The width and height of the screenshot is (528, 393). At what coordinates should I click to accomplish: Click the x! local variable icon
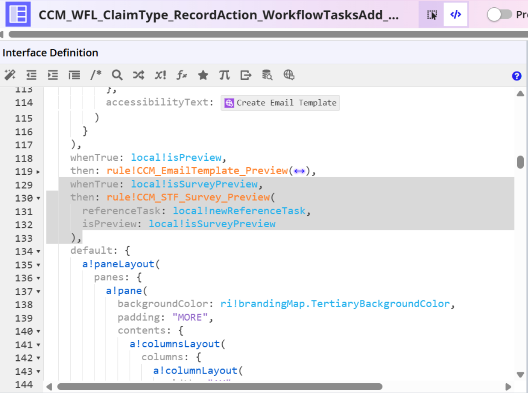160,75
